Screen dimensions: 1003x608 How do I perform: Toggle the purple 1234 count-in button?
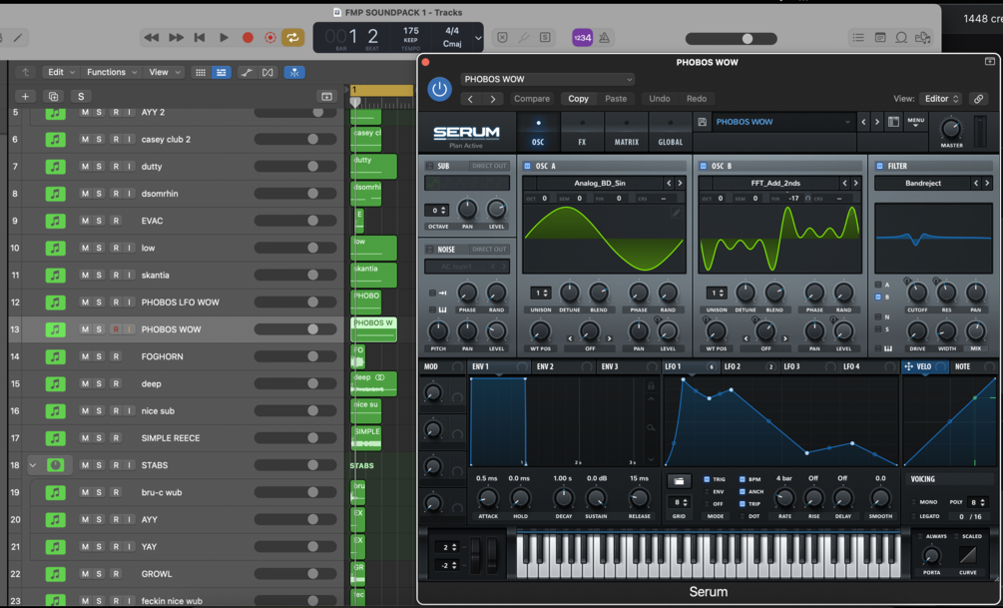pyautogui.click(x=582, y=38)
